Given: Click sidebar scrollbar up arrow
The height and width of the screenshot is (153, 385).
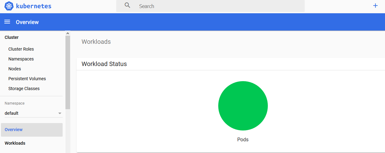Looking at the screenshot, I should [68, 33].
